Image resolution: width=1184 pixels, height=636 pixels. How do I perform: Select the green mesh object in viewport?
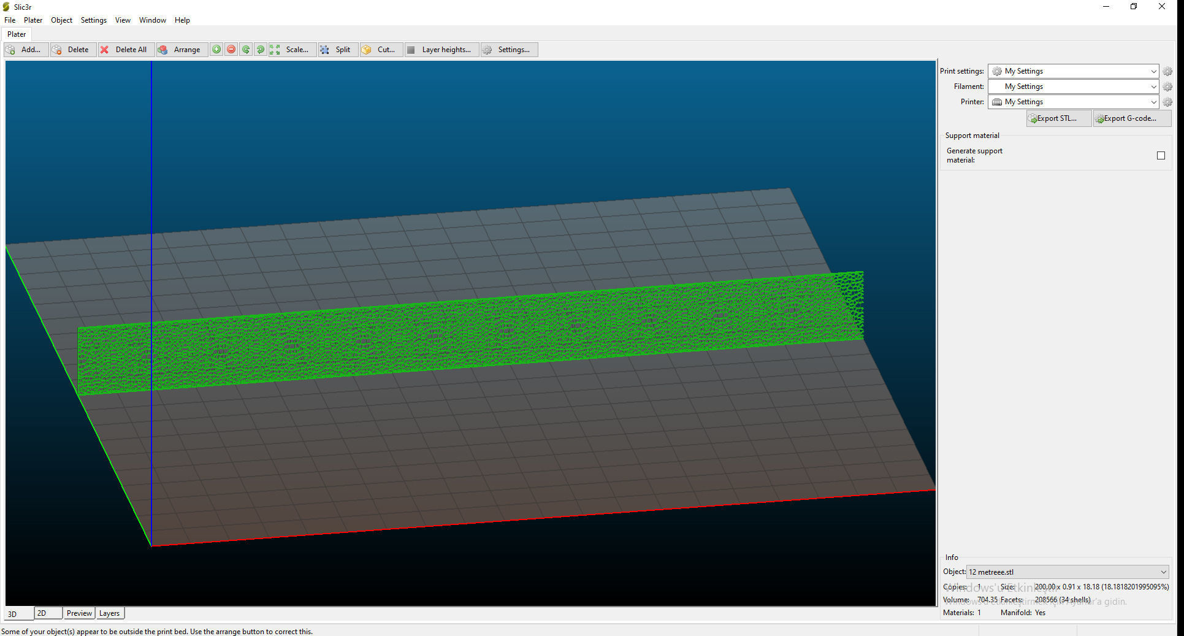pos(471,332)
